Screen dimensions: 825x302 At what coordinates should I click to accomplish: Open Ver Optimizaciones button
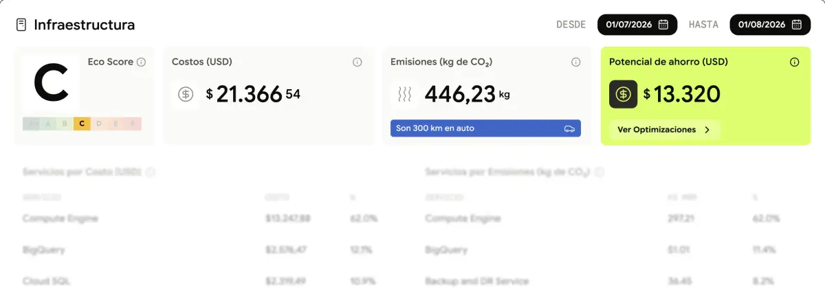click(x=665, y=130)
